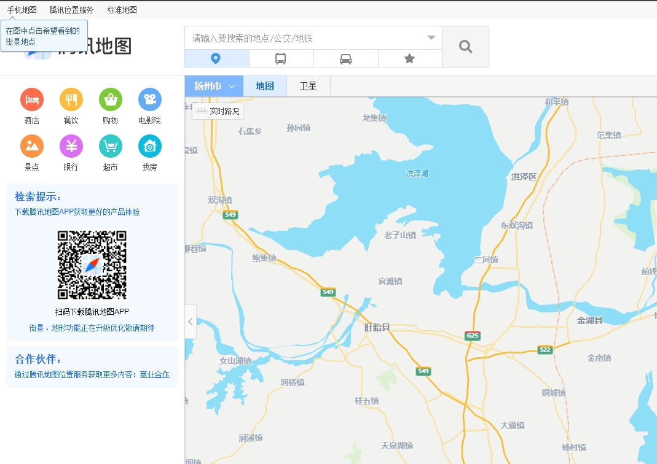This screenshot has height=464, width=657.
Task: Open the 餐饮 dining category icon
Action: (71, 99)
